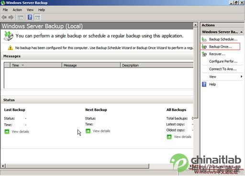Open the File menu
The image size is (245, 176).
point(5,10)
